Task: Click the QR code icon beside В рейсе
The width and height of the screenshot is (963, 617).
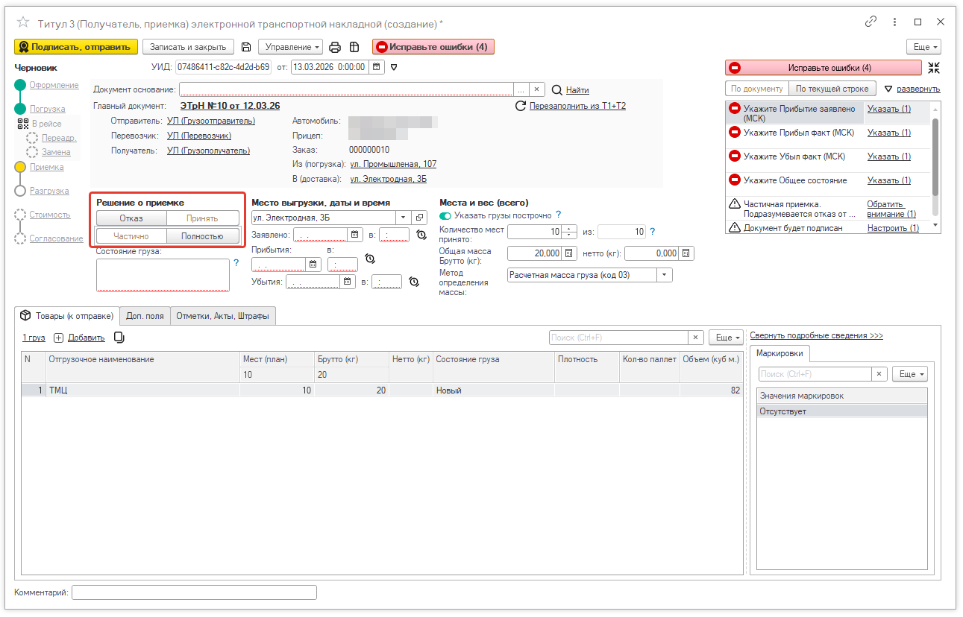Action: (22, 124)
